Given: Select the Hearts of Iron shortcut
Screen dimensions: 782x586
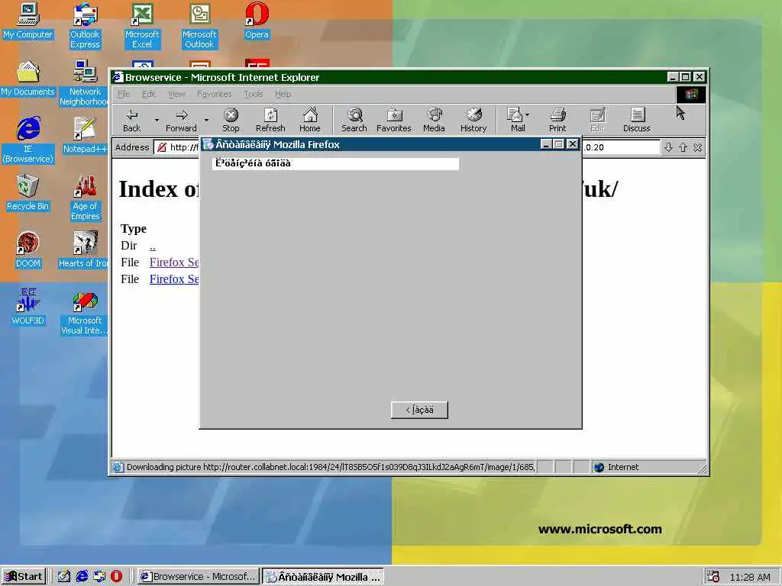Looking at the screenshot, I should point(83,250).
